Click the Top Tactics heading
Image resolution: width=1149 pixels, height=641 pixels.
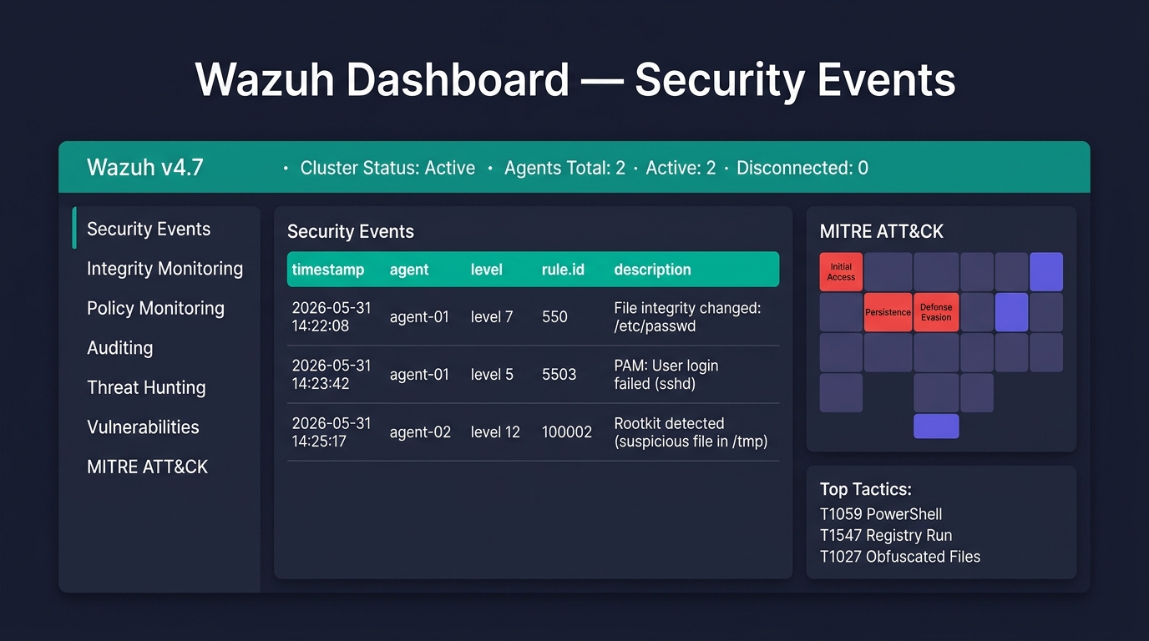click(x=866, y=490)
